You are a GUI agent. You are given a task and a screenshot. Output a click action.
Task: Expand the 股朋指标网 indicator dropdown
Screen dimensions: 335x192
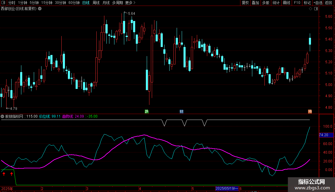(2, 116)
